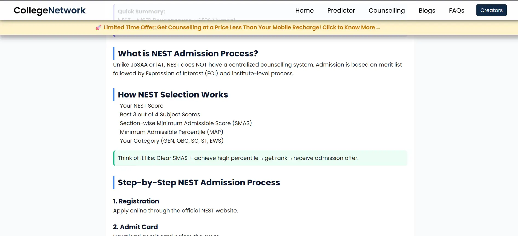Click the arrow after Click to Know More
This screenshot has width=518, height=236.
coord(378,28)
